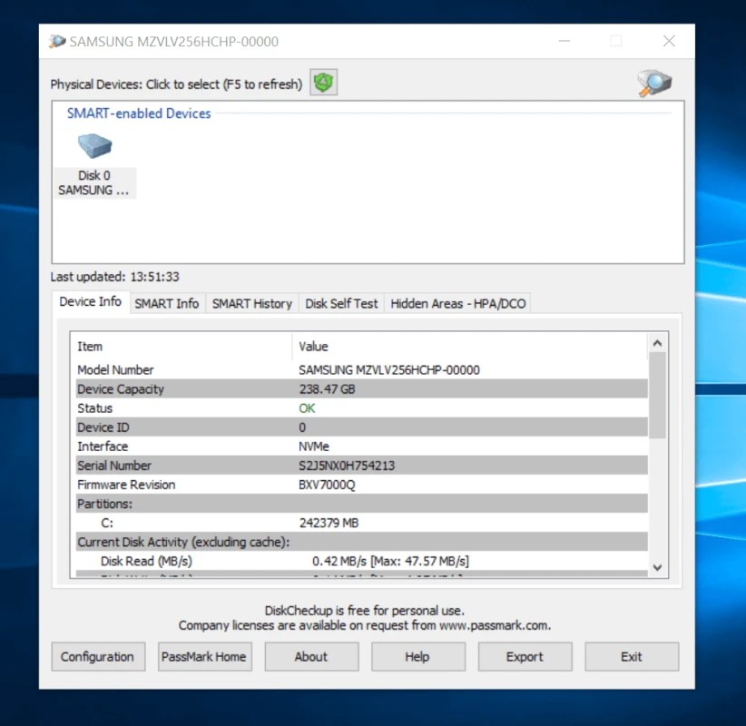
Task: Select the Model Number row
Action: click(x=361, y=369)
